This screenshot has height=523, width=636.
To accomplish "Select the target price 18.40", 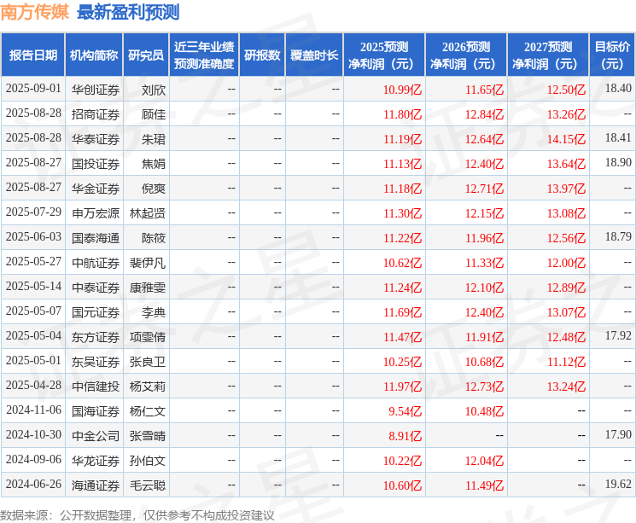I will tap(618, 88).
